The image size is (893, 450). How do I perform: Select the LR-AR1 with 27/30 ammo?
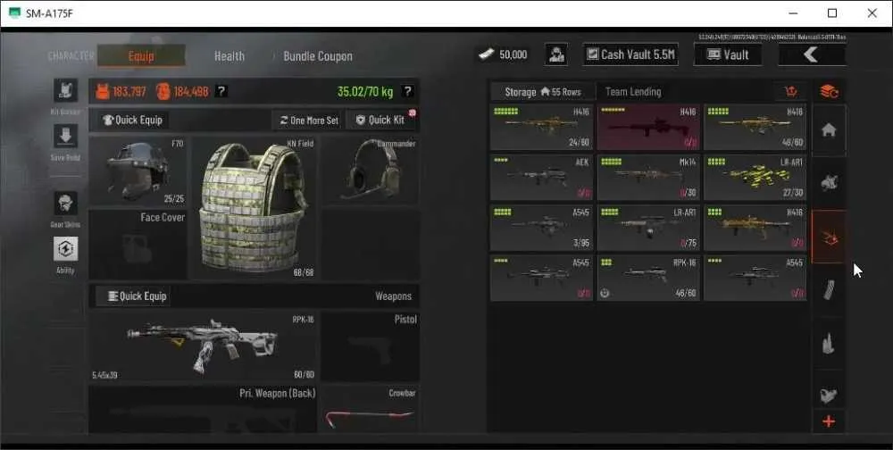(755, 178)
